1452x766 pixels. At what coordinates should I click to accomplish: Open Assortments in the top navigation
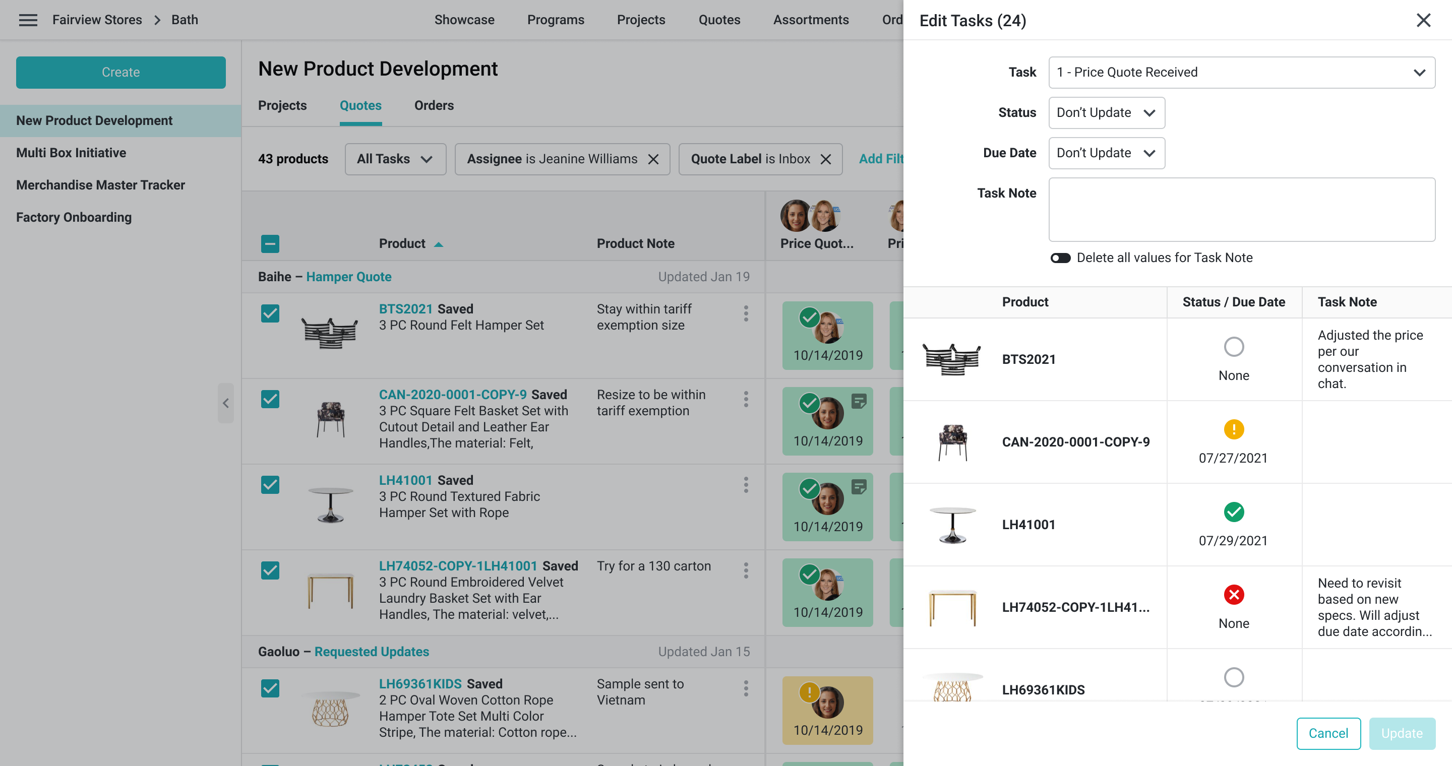pyautogui.click(x=811, y=20)
